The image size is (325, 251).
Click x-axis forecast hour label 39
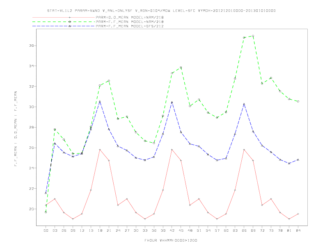pyautogui.click(x=163, y=230)
